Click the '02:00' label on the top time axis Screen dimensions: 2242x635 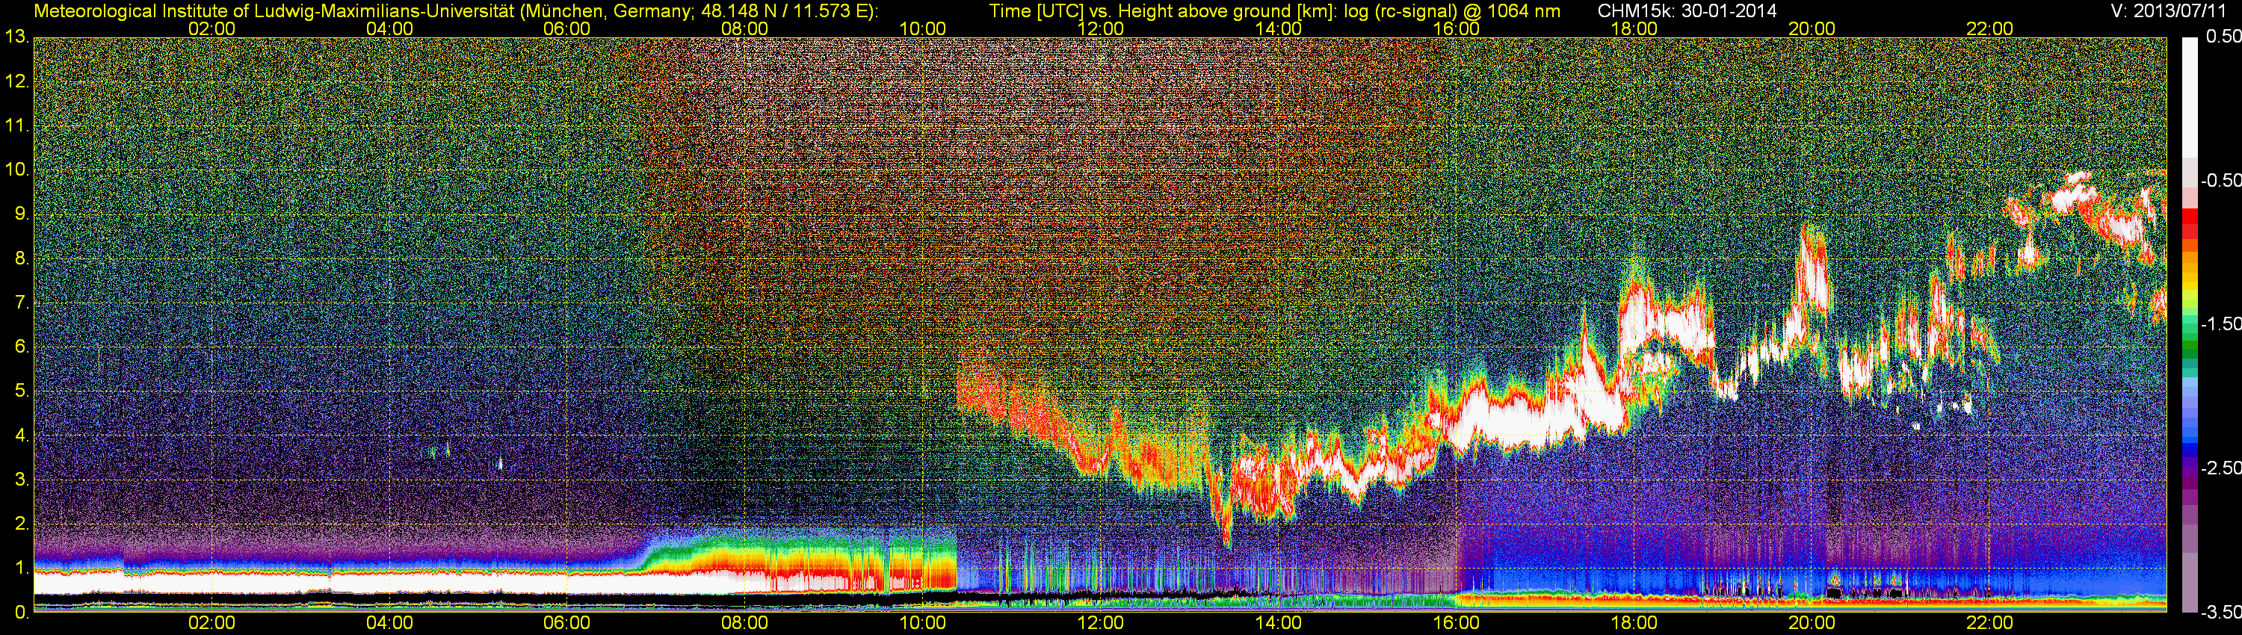point(211,28)
